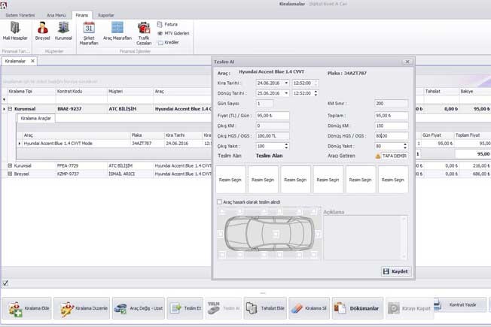
Task: Click the Dönüş KM field
Action: click(x=391, y=126)
